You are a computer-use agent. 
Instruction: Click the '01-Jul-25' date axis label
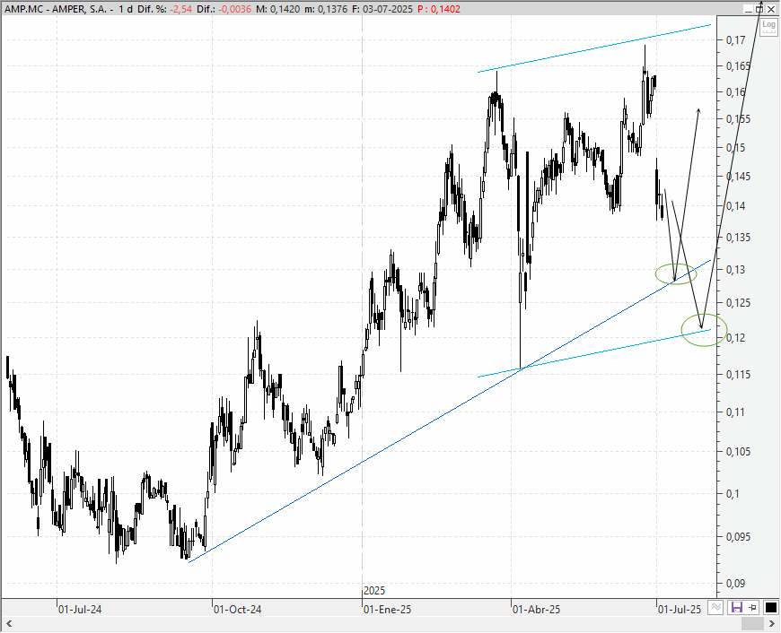tap(680, 609)
